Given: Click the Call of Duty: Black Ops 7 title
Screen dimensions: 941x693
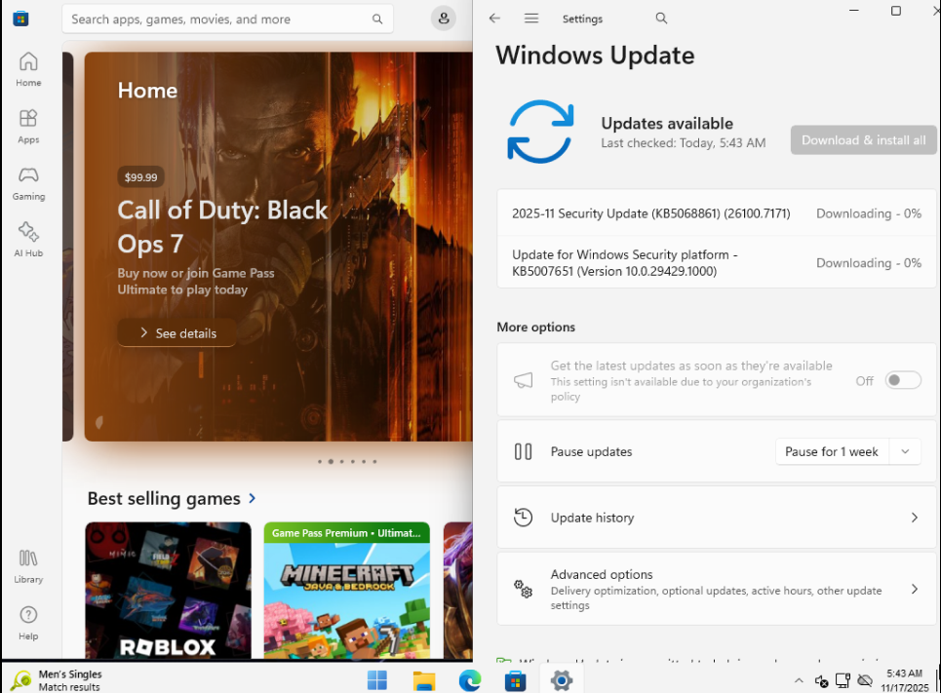Looking at the screenshot, I should point(222,227).
